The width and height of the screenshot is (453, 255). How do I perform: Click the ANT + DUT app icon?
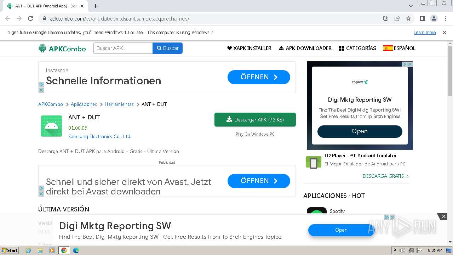point(51,126)
